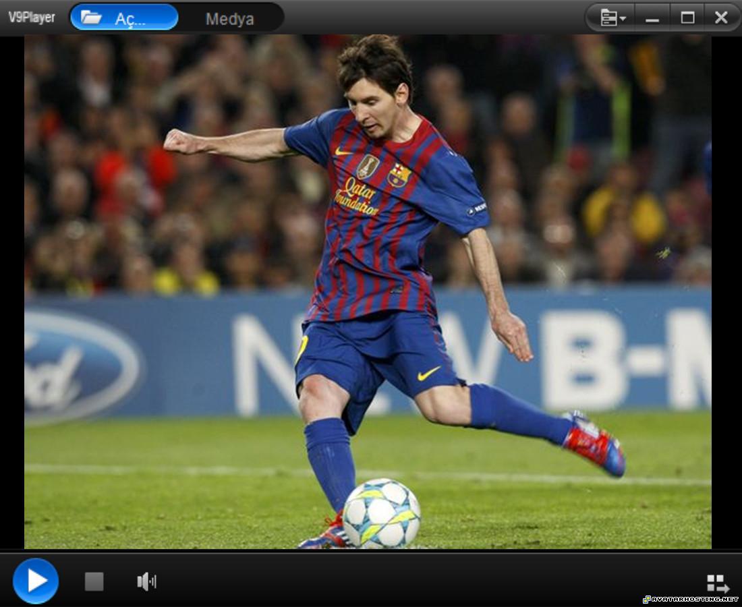Toggle the playlist panel icon at bottom right
Image resolution: width=742 pixels, height=607 pixels.
(x=718, y=583)
